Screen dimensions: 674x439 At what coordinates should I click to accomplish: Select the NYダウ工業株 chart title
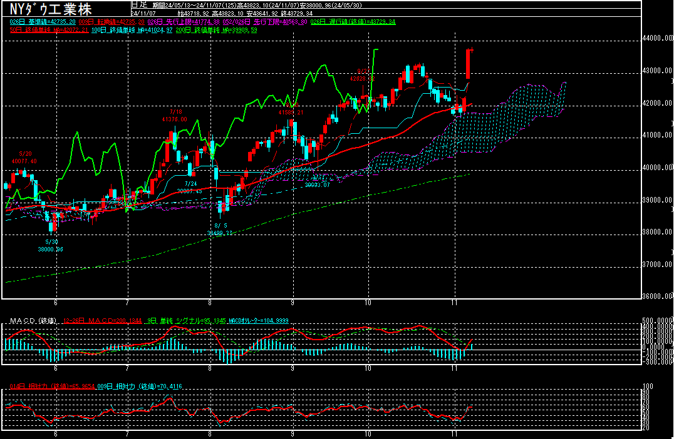coord(51,9)
